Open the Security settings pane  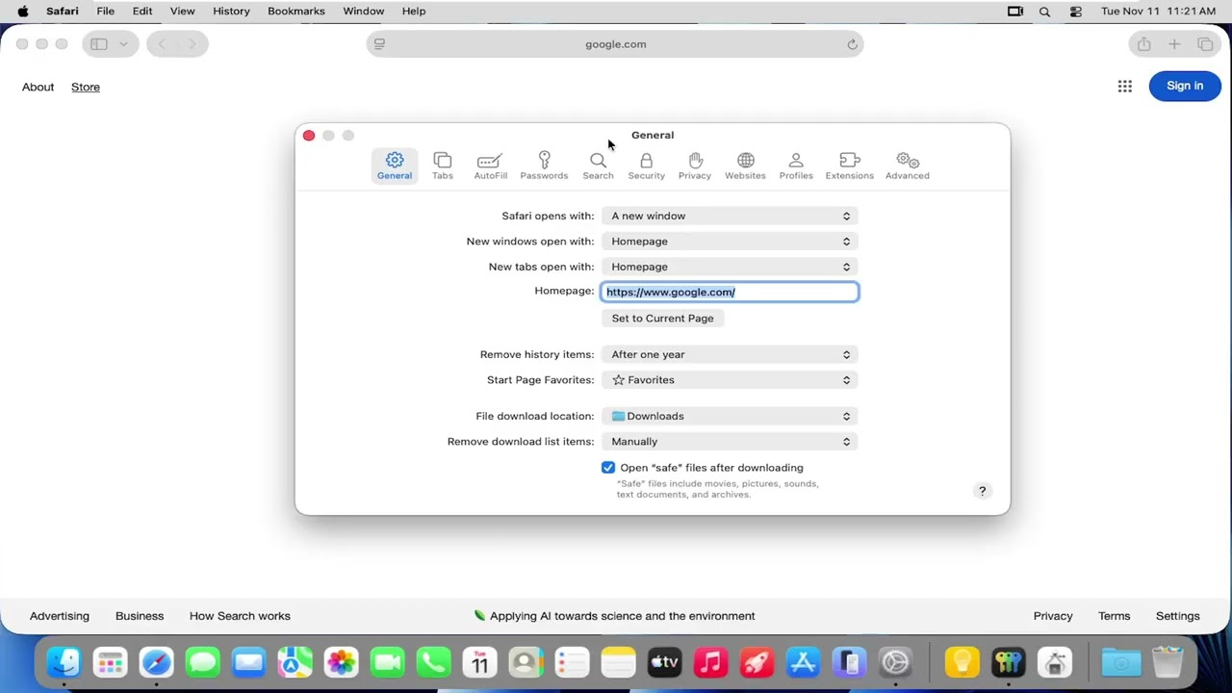tap(646, 166)
